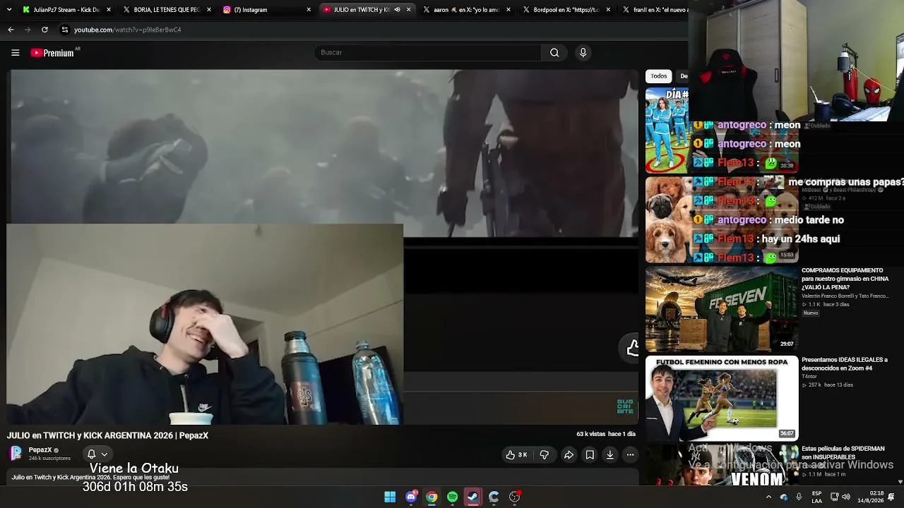This screenshot has width=904, height=508.
Task: Reload the page with the refresh icon
Action: tap(44, 30)
